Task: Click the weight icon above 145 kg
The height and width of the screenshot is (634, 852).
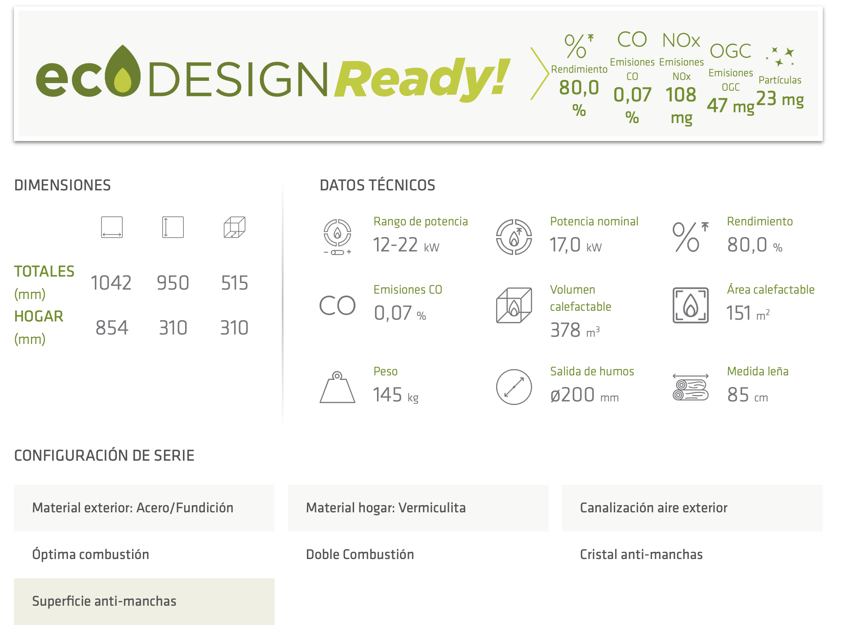Action: (x=337, y=387)
